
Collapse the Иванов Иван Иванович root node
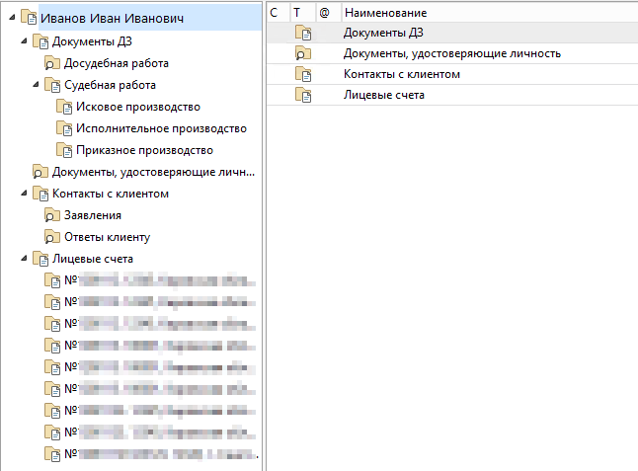[11, 18]
